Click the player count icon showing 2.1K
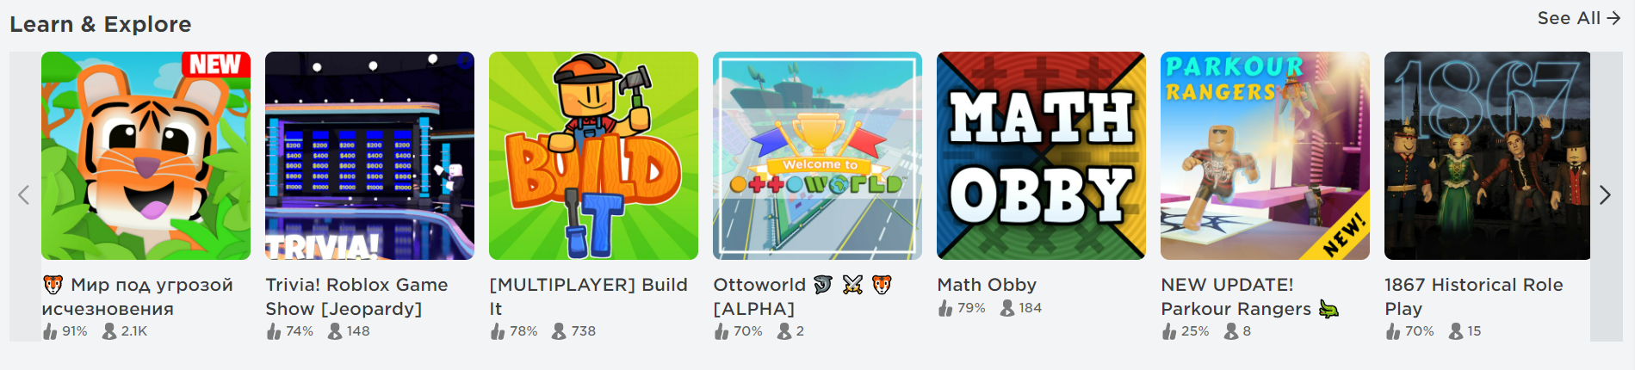This screenshot has width=1635, height=370. point(109,331)
